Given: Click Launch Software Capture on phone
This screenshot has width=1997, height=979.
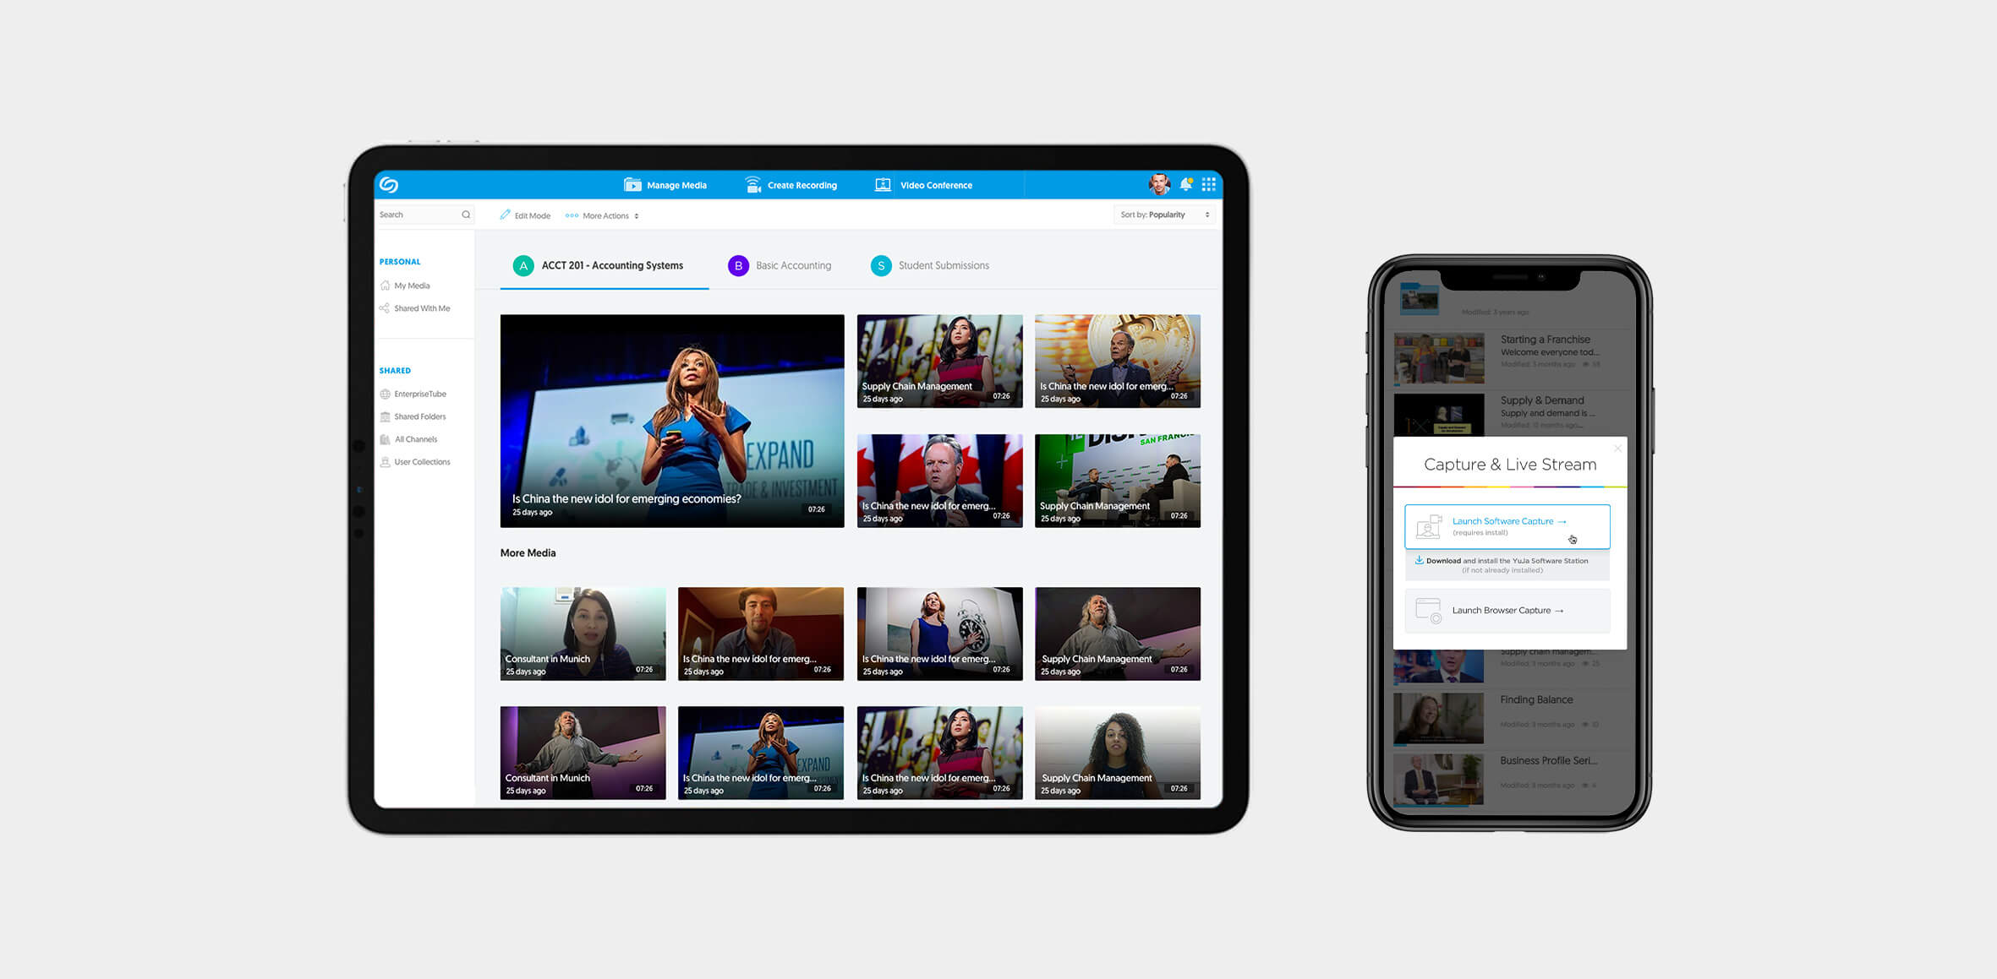Looking at the screenshot, I should point(1507,526).
